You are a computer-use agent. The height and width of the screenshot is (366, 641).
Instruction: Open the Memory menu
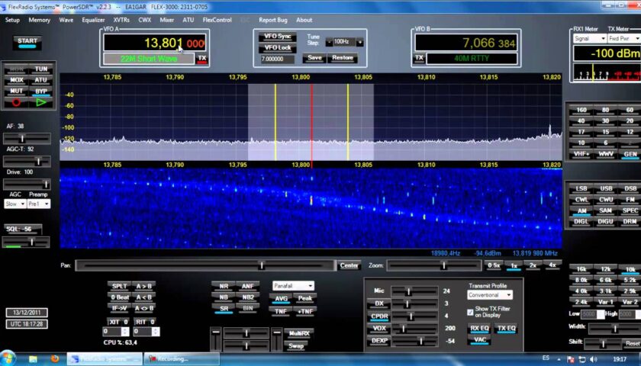[x=39, y=20]
